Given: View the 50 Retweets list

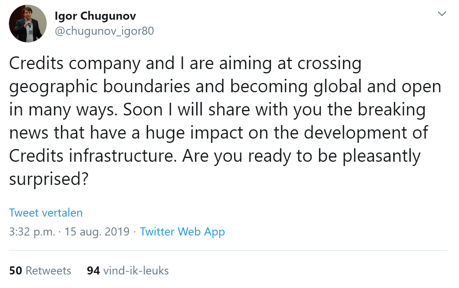Looking at the screenshot, I should [x=40, y=271].
